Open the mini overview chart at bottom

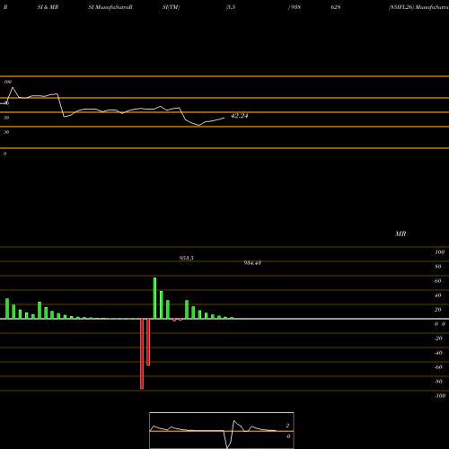point(222,430)
